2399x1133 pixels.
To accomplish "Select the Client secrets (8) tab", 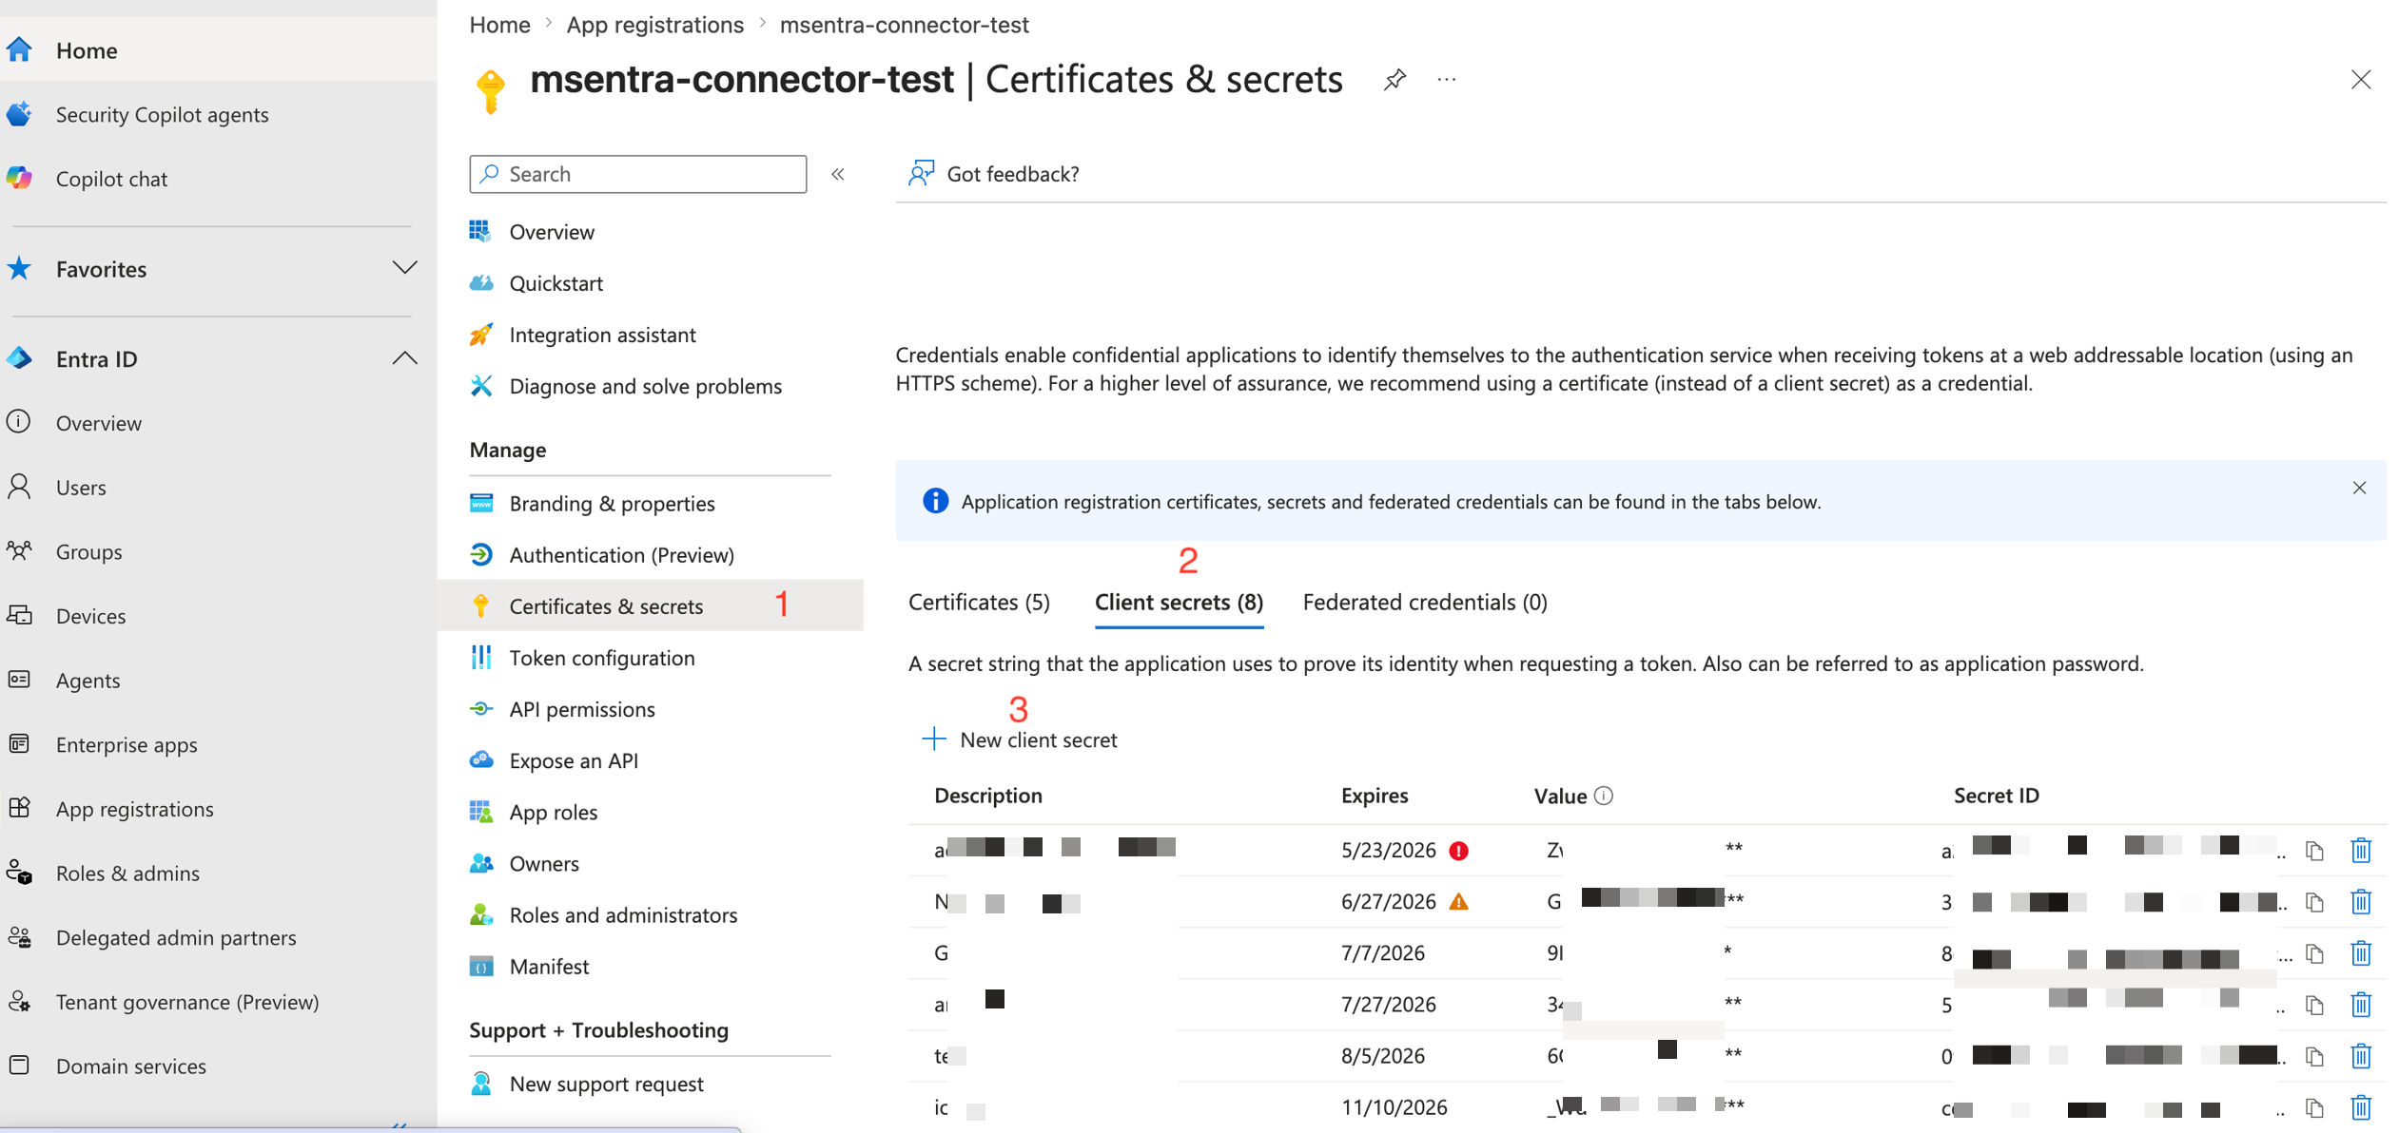I will 1179,602.
